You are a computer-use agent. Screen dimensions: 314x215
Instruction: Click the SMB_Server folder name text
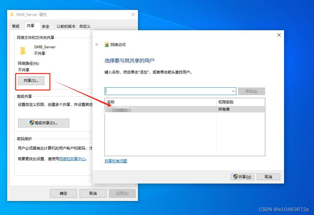coord(45,47)
